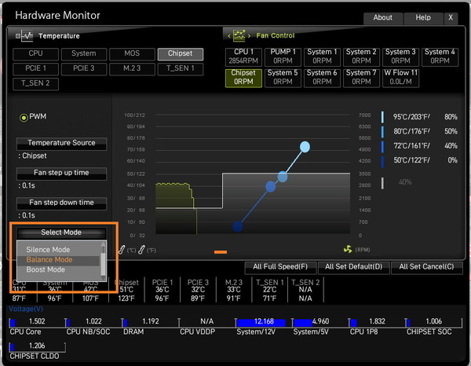
Task: Click the All Set Default(D) button
Action: [x=353, y=267]
